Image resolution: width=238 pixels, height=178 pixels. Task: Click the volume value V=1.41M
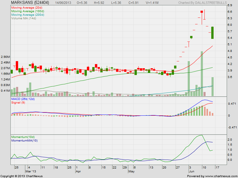[152, 3]
